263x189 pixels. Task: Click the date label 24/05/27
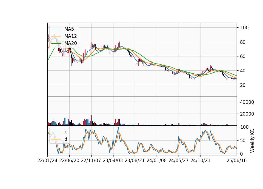pos(178,161)
